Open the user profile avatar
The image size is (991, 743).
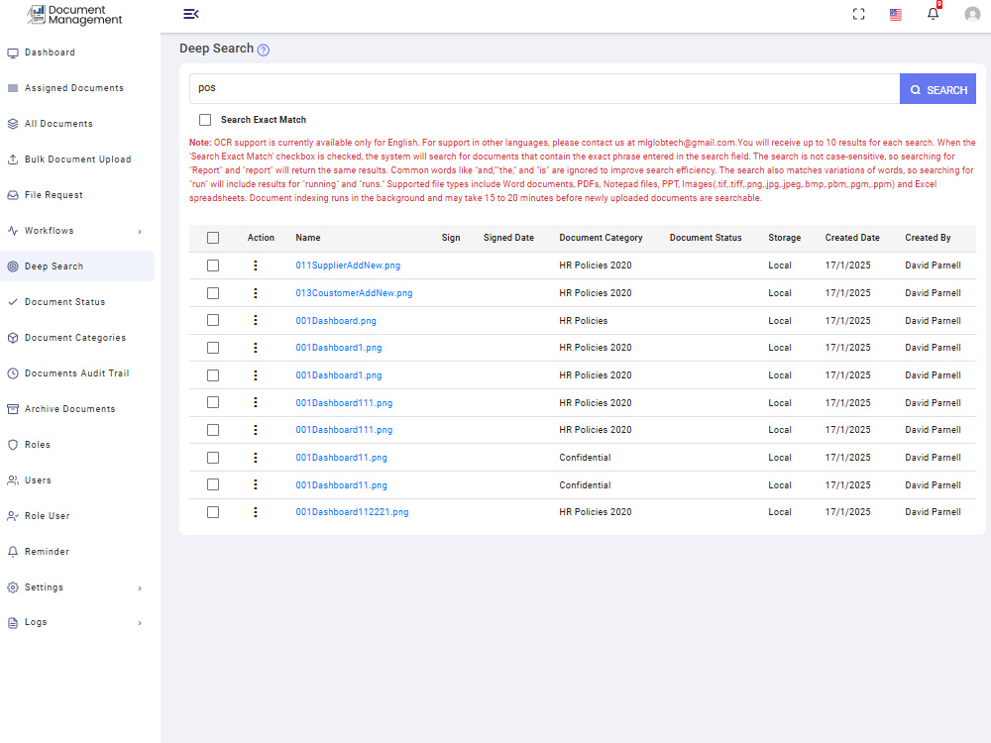pos(972,14)
